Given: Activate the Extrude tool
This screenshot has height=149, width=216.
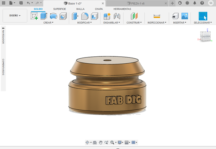Looking at the screenshot, I should tap(44, 16).
